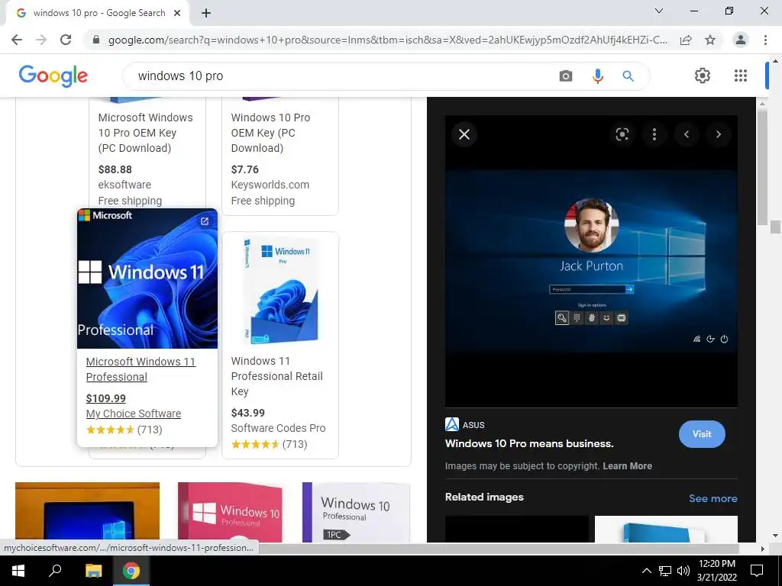Open the pink Windows 10 Professional thumbnail
This screenshot has height=586, width=782.
pos(231,512)
